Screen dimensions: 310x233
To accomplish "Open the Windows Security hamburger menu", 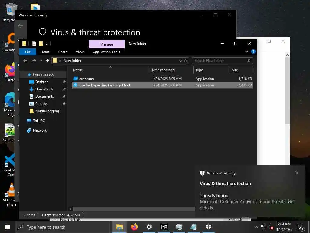I will (x=21, y=39).
